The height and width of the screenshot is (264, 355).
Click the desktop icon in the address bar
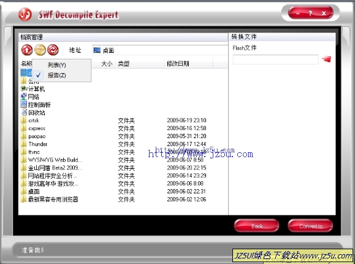tap(97, 50)
